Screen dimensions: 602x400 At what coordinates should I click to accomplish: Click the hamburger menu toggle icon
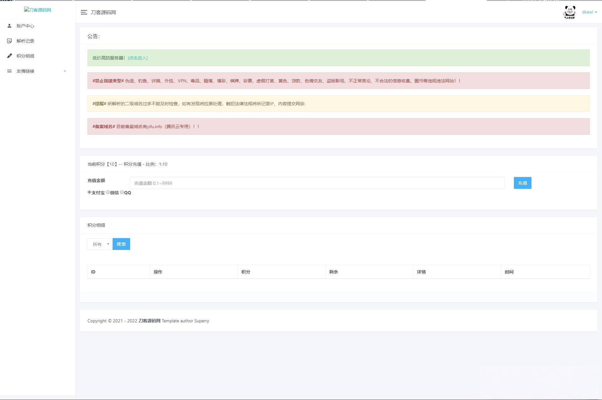tap(84, 12)
